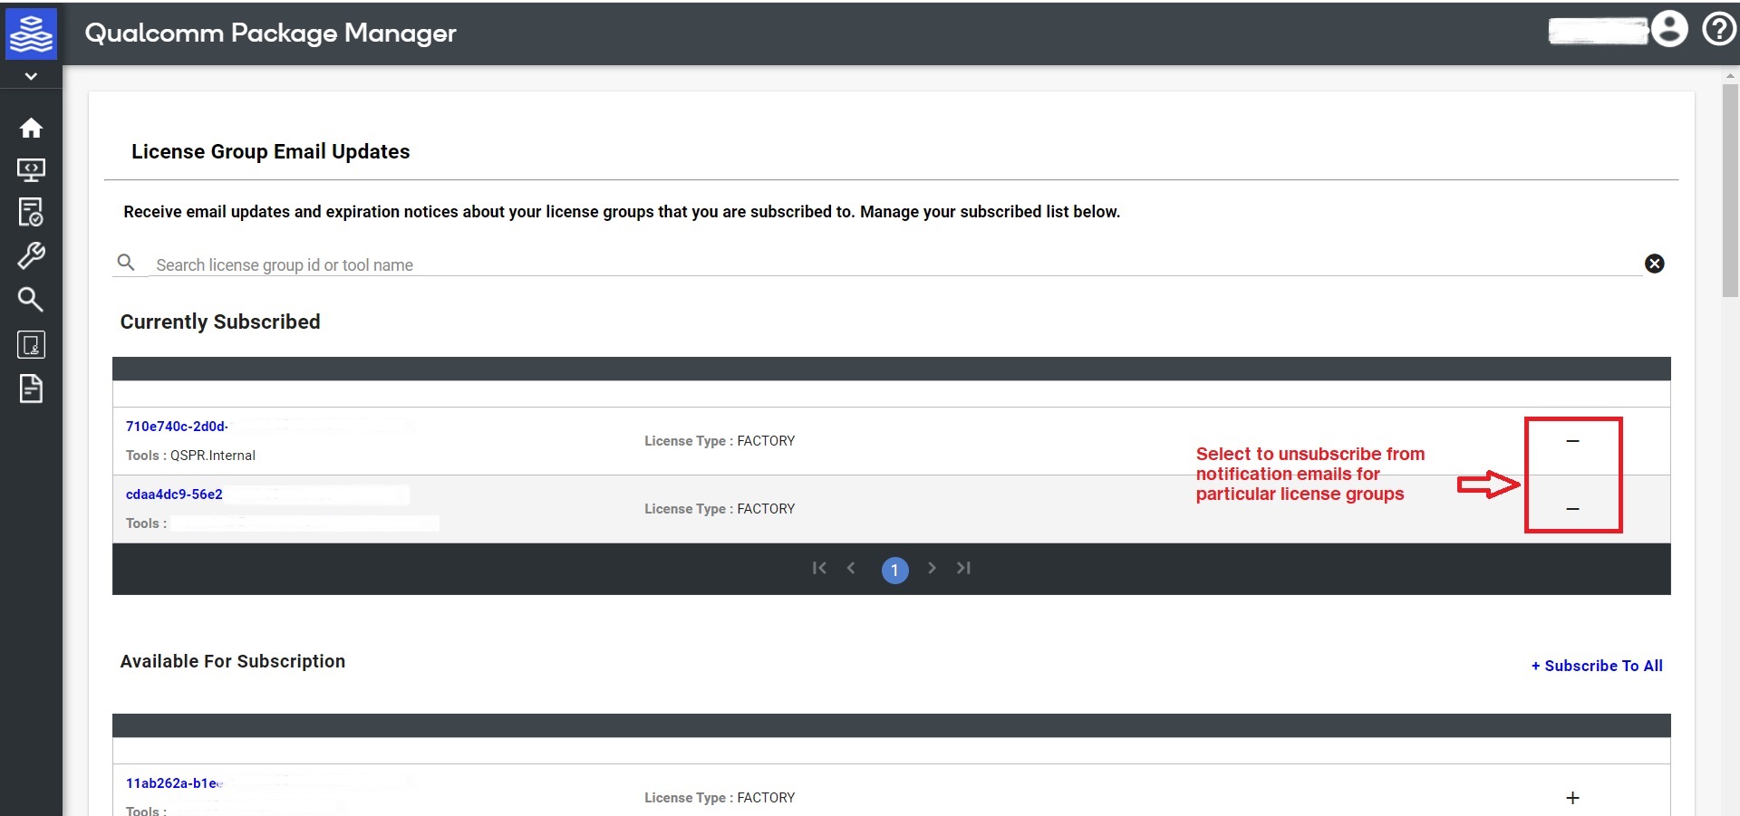Open the license document icon in sidebar
The width and height of the screenshot is (1740, 816).
coord(32,212)
